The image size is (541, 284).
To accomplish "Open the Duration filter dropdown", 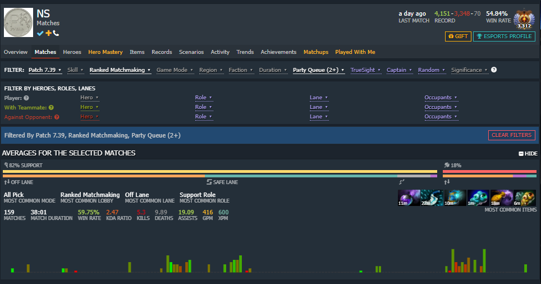I will pyautogui.click(x=273, y=70).
